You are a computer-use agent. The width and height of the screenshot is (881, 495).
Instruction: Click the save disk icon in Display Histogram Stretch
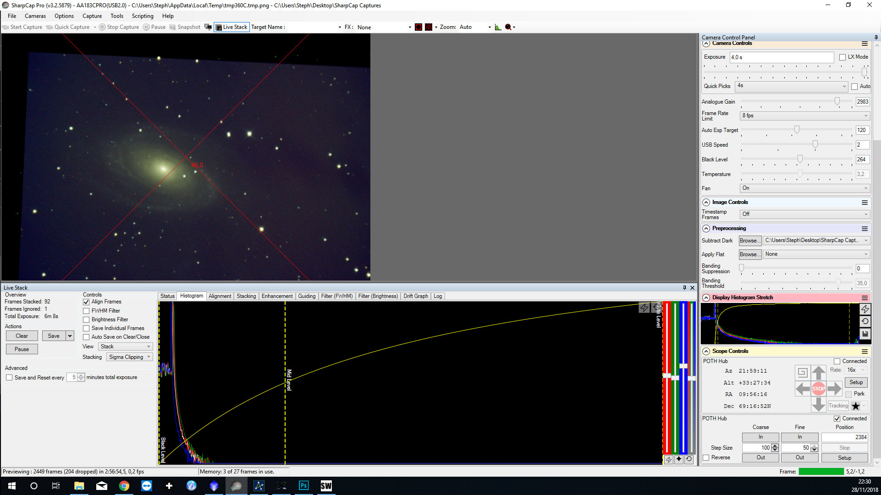pos(865,334)
